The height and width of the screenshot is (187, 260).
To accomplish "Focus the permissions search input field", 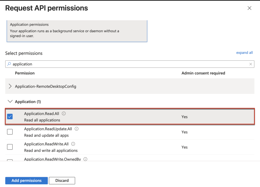I will pos(127,64).
